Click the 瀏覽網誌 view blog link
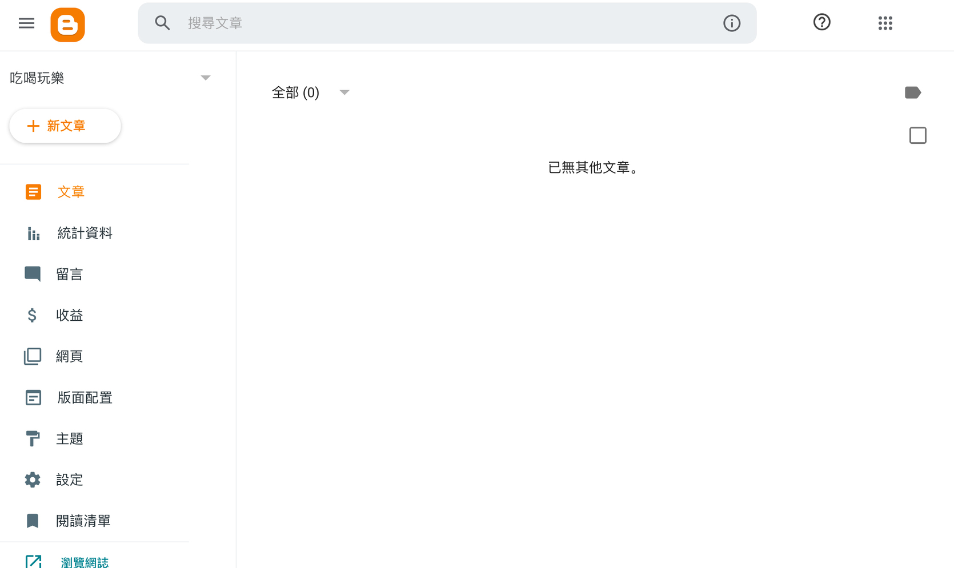This screenshot has height=568, width=954. (85, 562)
